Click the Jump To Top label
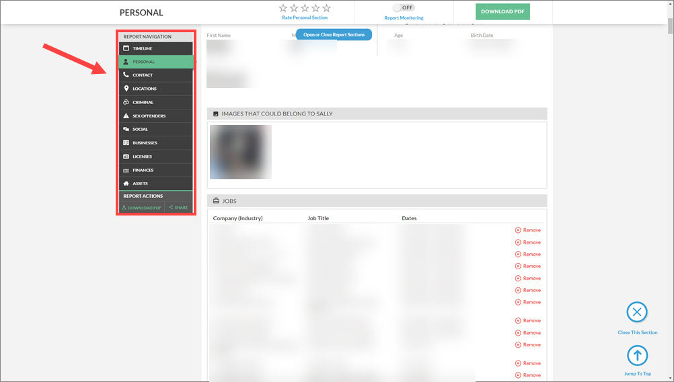The height and width of the screenshot is (382, 674). [x=638, y=374]
